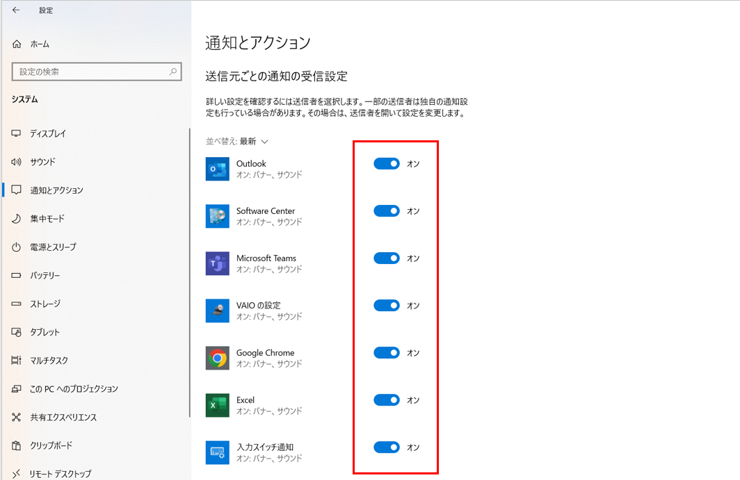The height and width of the screenshot is (480, 740).
Task: Click the Tablet icon in sidebar
Action: pyautogui.click(x=16, y=332)
